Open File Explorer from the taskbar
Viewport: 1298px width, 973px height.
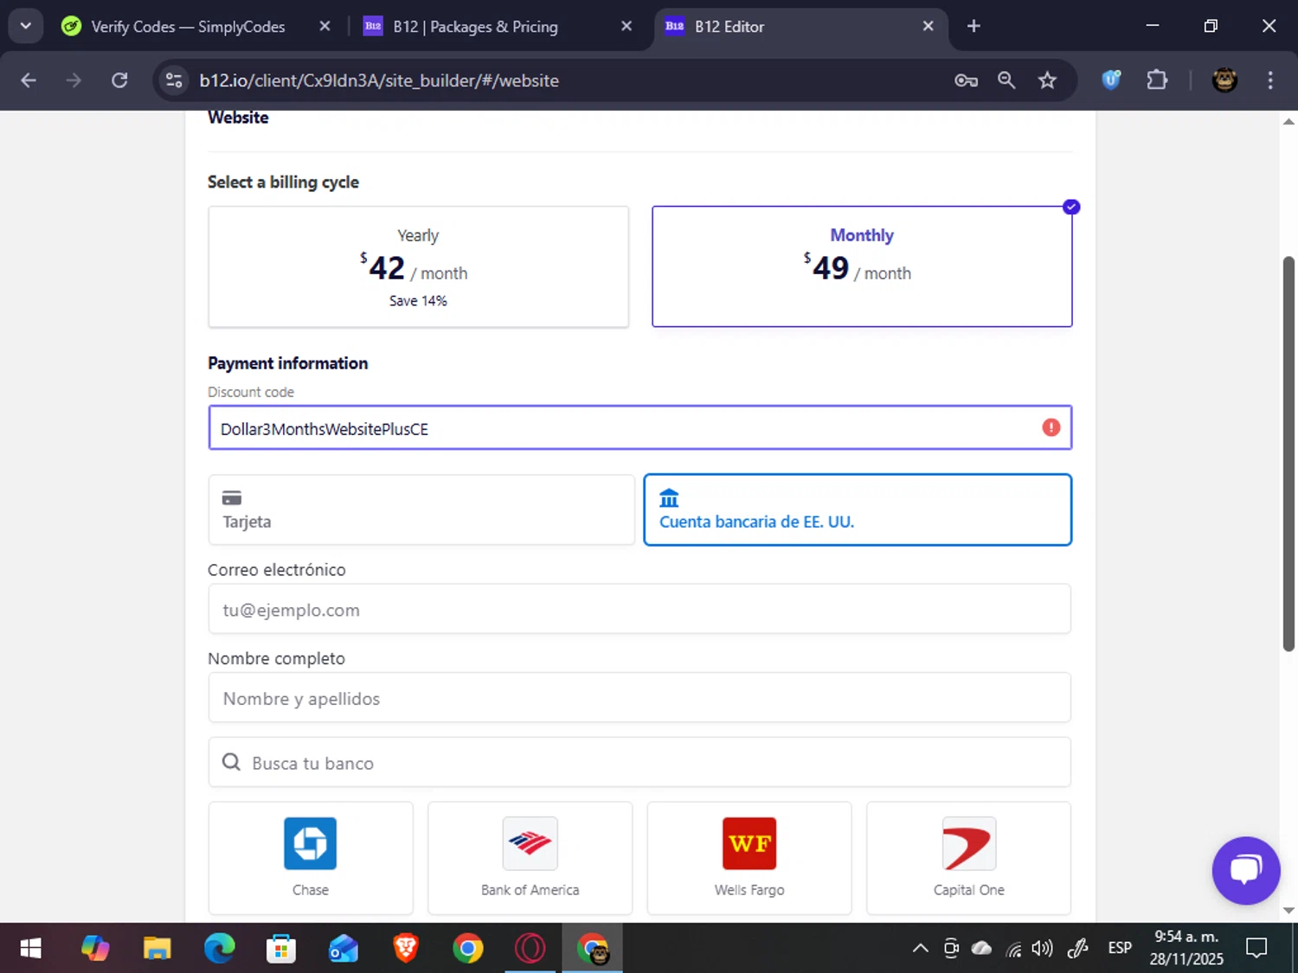157,949
